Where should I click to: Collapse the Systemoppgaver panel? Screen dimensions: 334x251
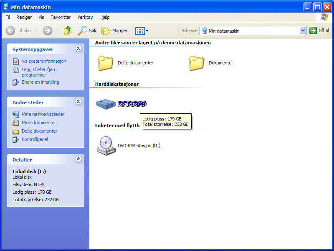pyautogui.click(x=78, y=49)
